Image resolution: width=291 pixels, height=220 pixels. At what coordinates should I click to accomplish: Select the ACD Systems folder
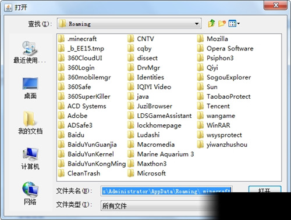click(82, 106)
